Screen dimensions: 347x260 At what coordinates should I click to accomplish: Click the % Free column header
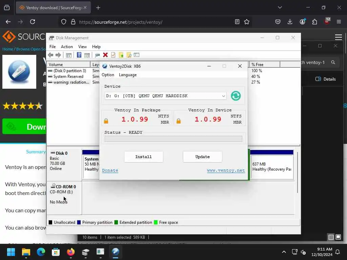click(264, 65)
